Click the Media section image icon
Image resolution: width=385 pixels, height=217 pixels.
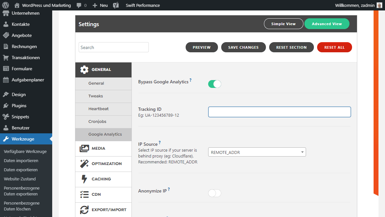(84, 148)
